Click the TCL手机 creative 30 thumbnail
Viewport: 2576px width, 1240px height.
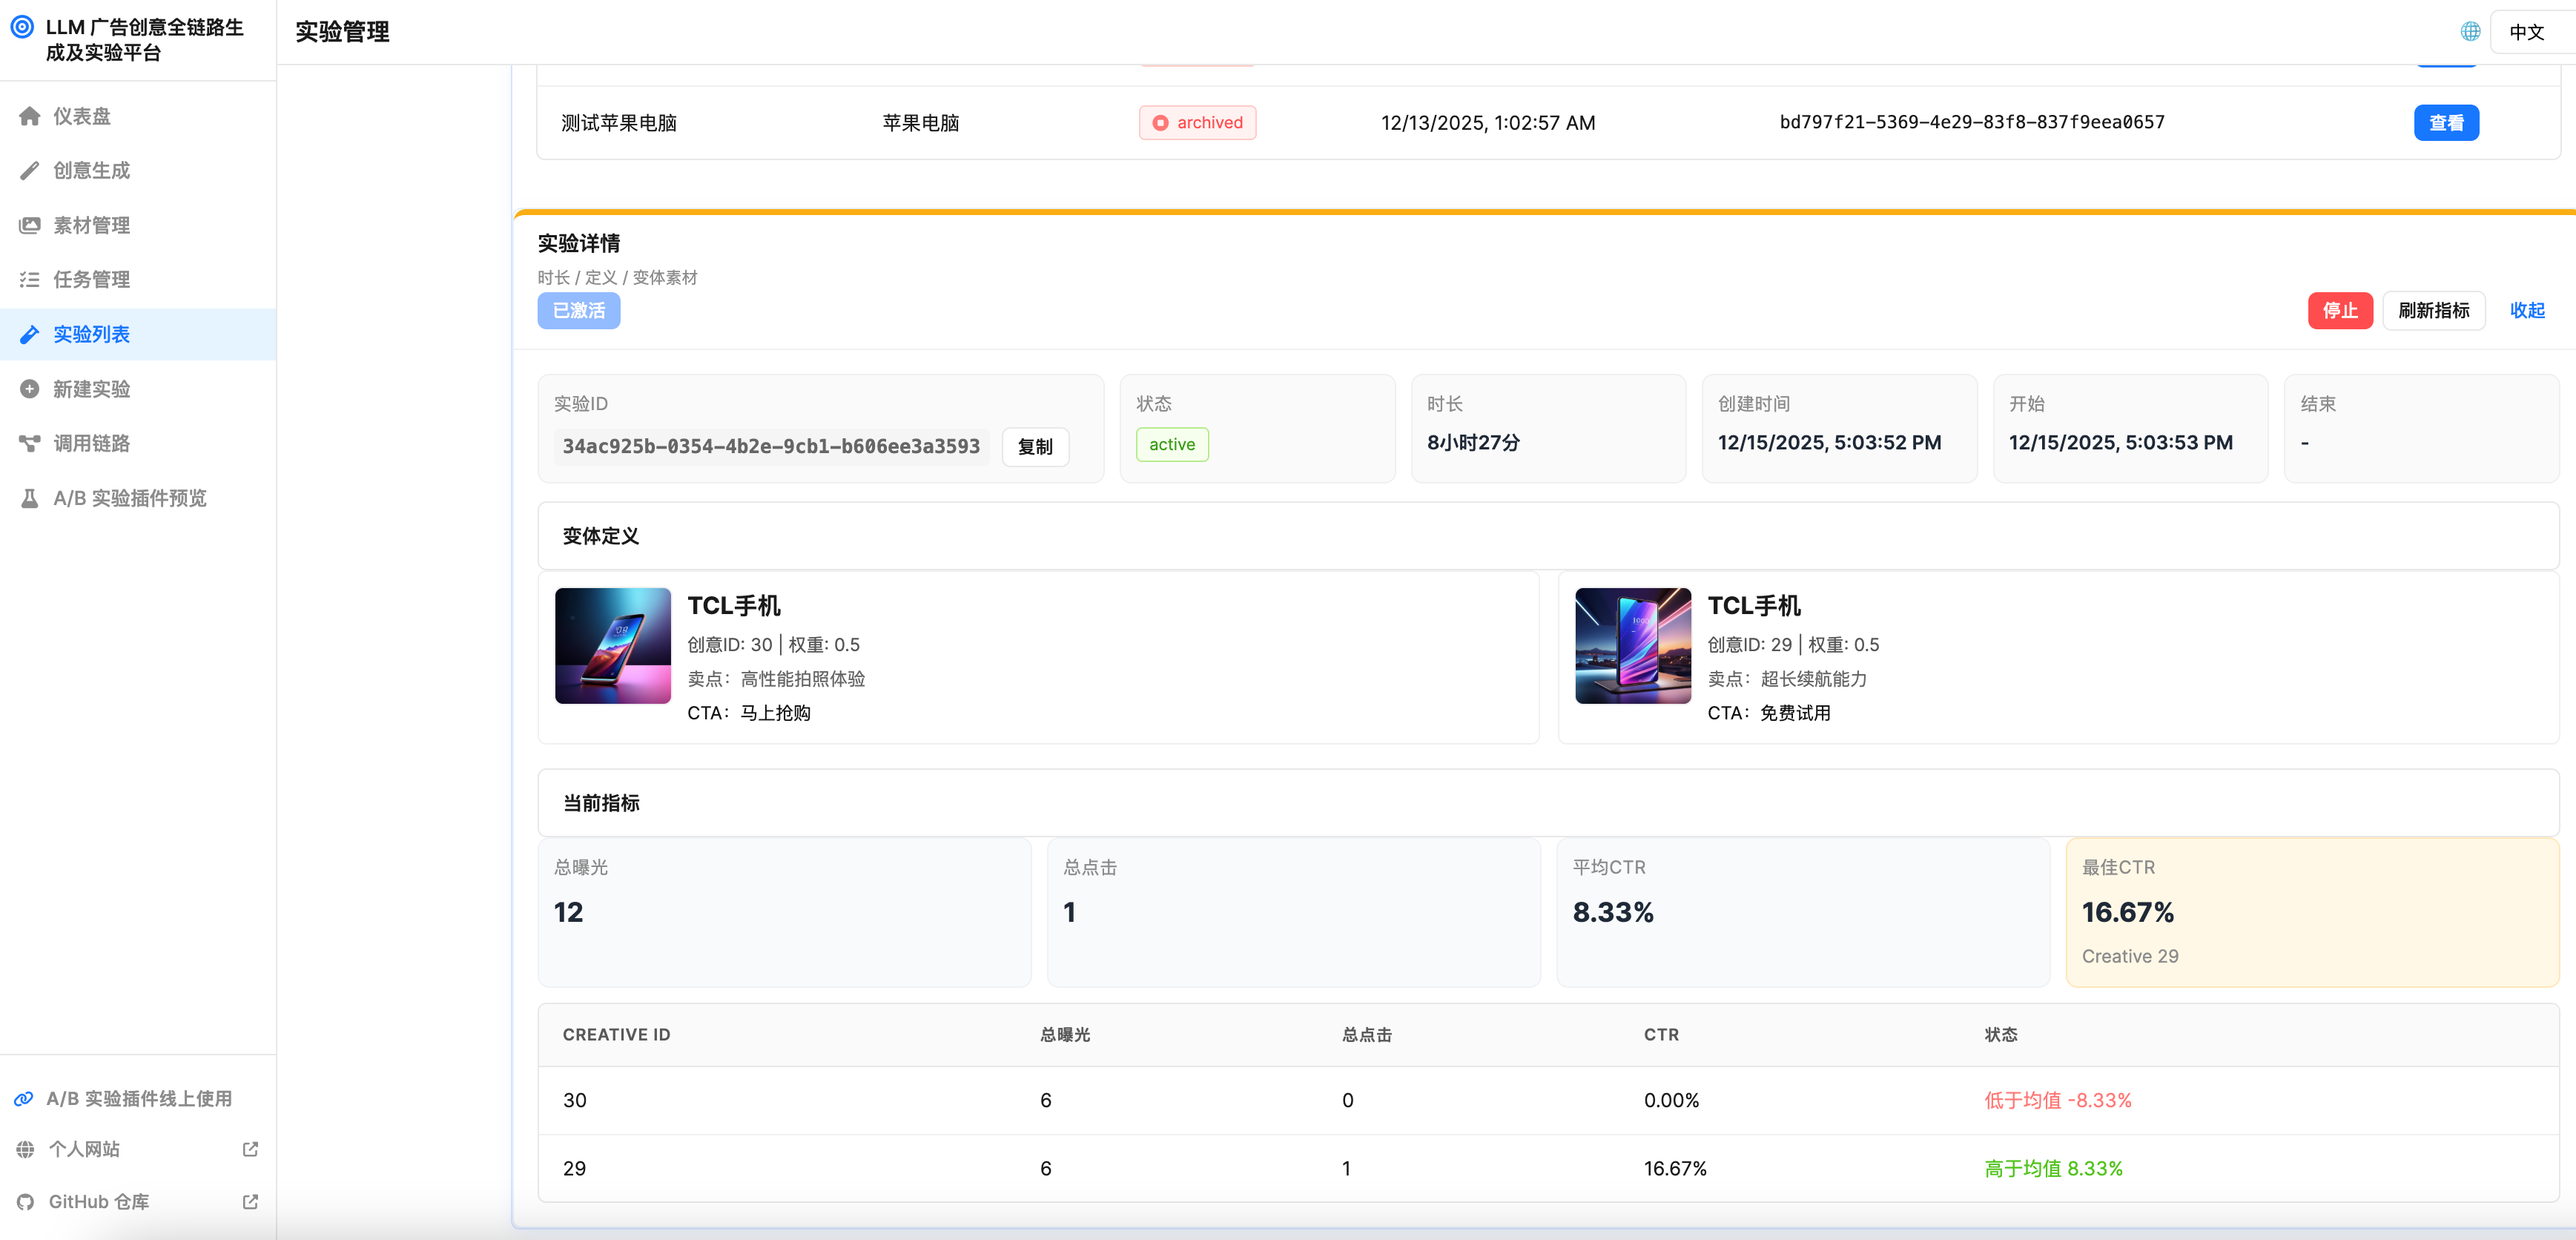point(613,646)
